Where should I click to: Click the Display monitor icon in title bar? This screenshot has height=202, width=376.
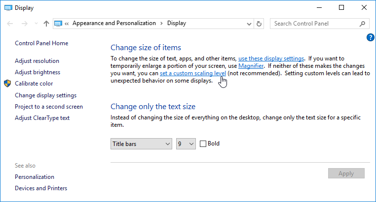(x=8, y=8)
